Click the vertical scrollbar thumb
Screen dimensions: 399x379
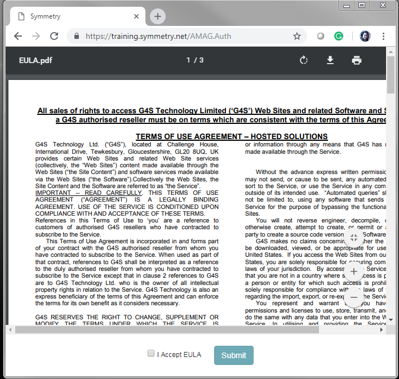pyautogui.click(x=391, y=74)
